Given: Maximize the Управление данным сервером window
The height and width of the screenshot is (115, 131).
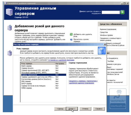Looking at the screenshot, I should click(125, 3).
